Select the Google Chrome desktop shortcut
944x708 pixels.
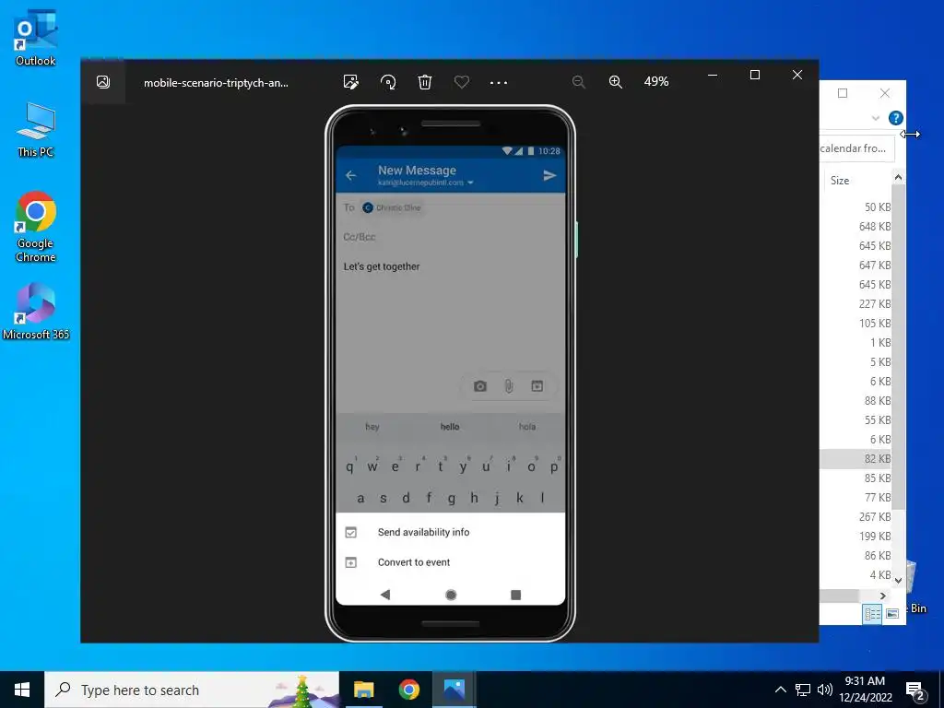(36, 227)
